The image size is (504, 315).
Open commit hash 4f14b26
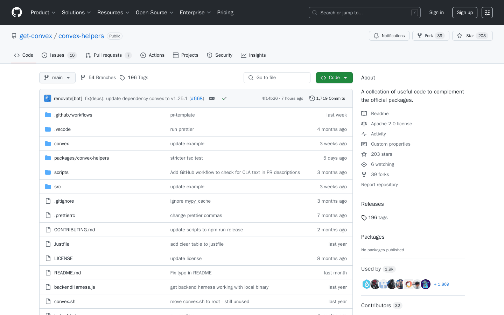click(269, 99)
